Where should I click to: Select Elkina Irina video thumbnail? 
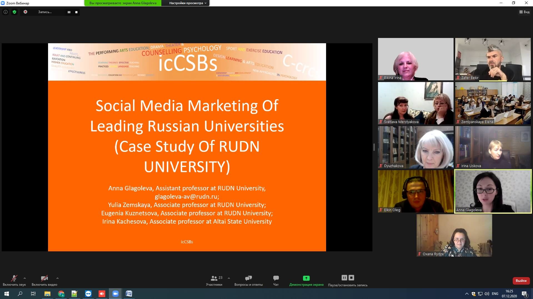(x=416, y=59)
